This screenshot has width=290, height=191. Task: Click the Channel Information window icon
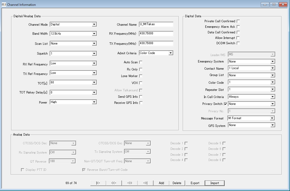[4, 5]
